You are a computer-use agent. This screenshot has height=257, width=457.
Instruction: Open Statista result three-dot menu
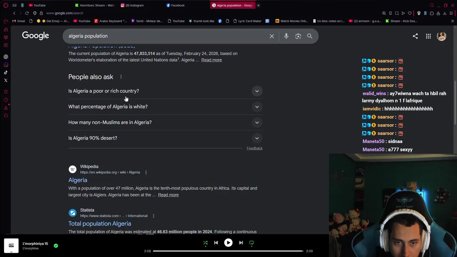point(154,216)
